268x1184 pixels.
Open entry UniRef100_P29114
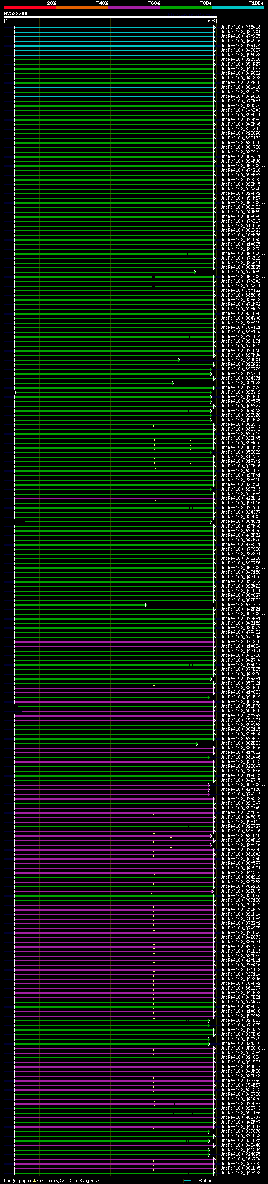(240, 974)
